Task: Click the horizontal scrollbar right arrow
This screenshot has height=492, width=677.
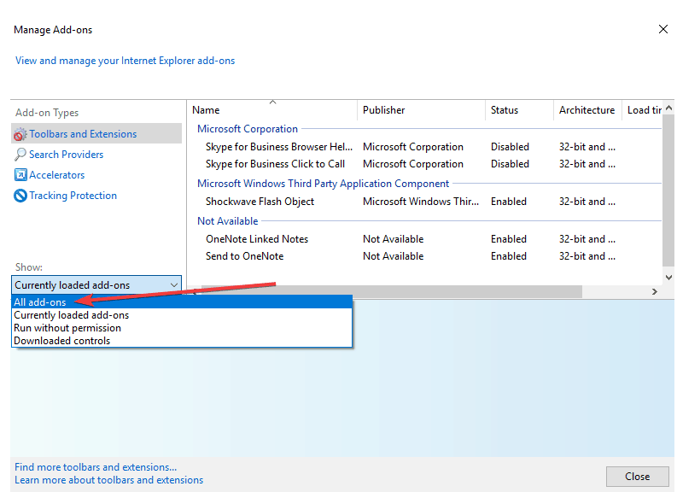Action: [655, 291]
